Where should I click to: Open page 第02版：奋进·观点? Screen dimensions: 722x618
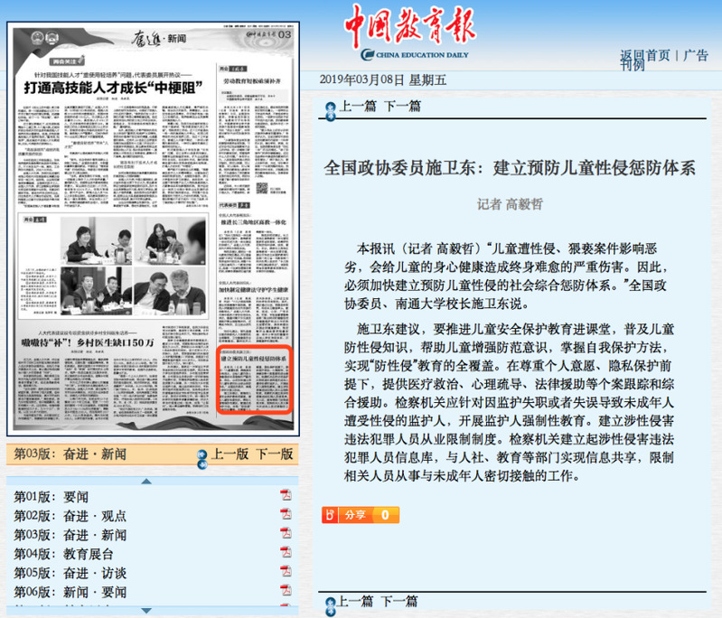coord(70,516)
